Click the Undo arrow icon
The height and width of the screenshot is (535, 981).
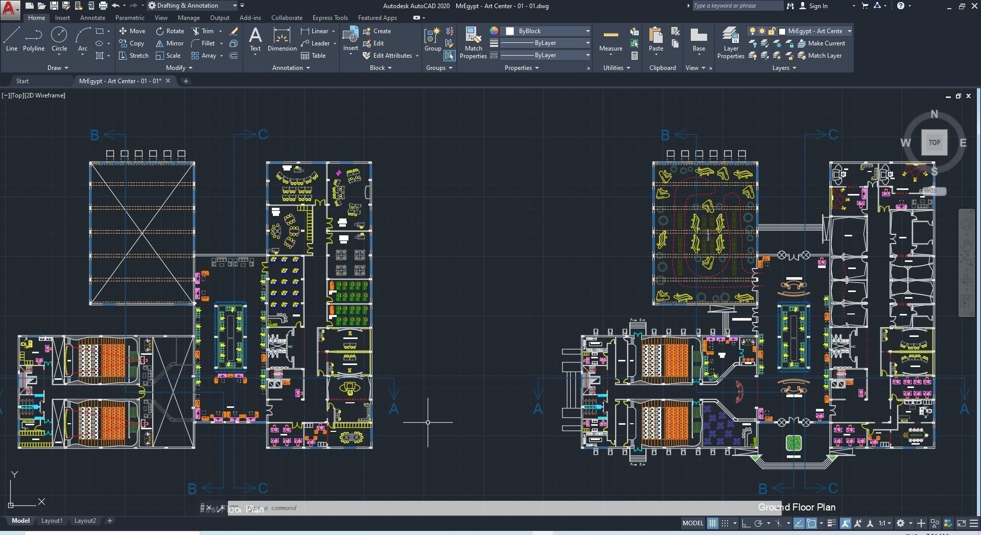[x=115, y=6]
